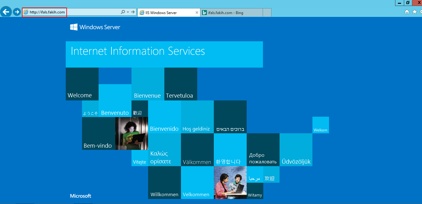Click the Go arrow in address bar
Viewport: 422px width, 204px height.
pyautogui.click(x=133, y=12)
